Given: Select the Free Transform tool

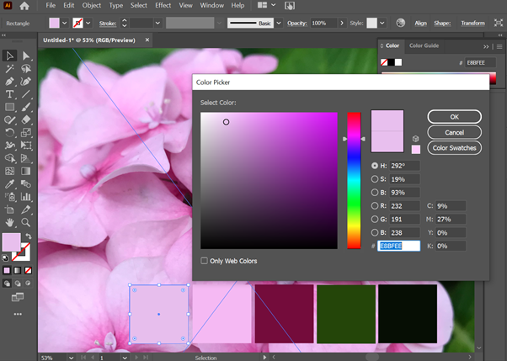Looking at the screenshot, I should (26, 146).
